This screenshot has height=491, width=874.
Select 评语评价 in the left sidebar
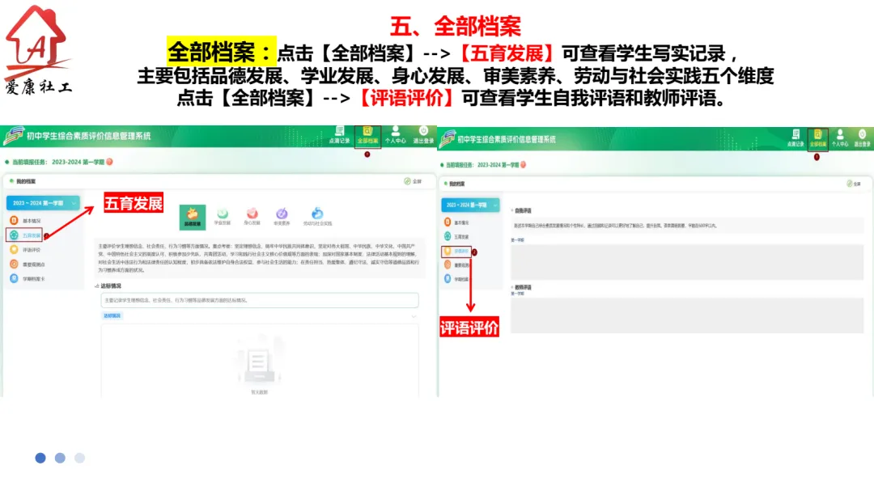point(36,250)
